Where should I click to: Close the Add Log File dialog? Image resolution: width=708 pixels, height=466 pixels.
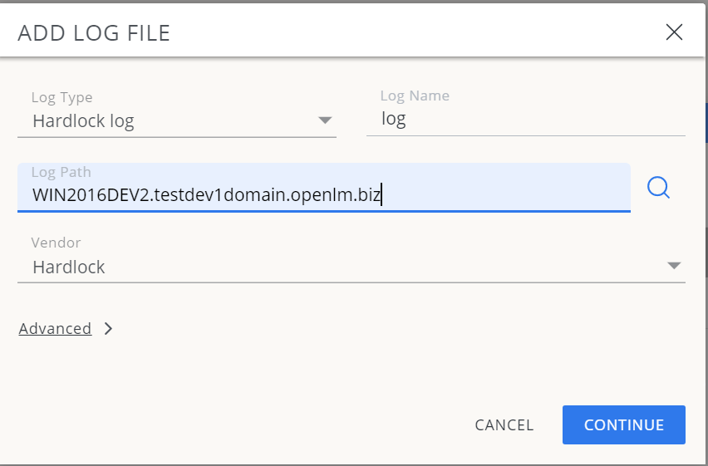pyautogui.click(x=674, y=32)
